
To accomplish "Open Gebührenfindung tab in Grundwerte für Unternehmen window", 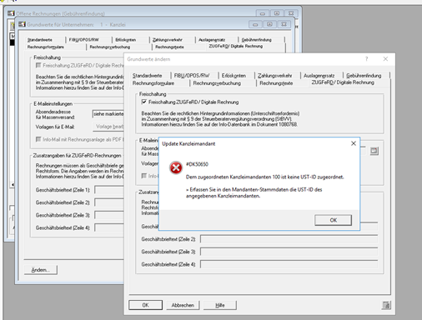I will (256, 40).
